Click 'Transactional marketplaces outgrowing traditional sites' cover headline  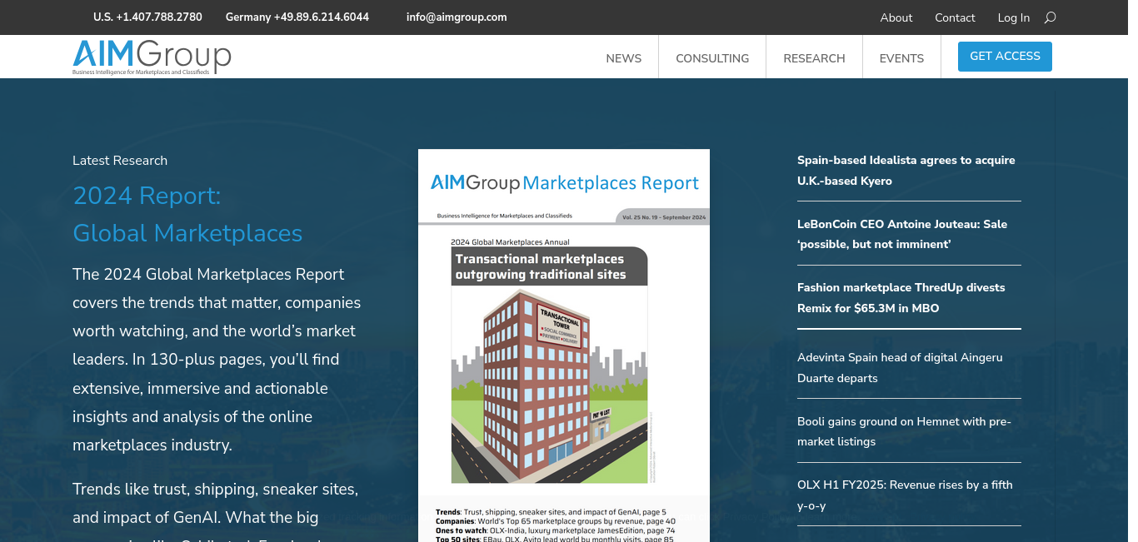(540, 266)
